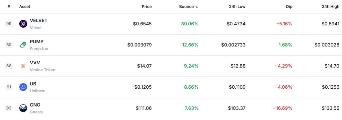
Task: Click the Gnosis dark owl icon
Action: click(23, 108)
